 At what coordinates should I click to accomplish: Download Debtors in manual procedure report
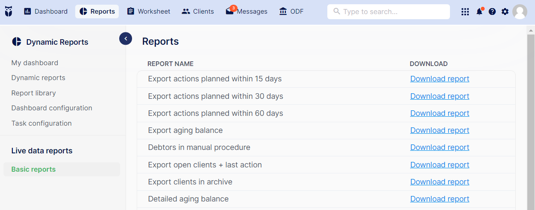click(x=440, y=147)
